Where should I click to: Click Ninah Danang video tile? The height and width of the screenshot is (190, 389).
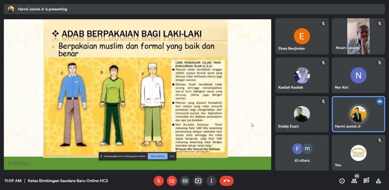(x=358, y=36)
